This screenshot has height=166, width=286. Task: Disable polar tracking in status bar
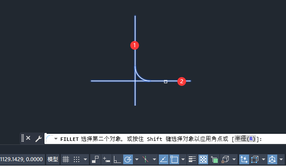128,159
